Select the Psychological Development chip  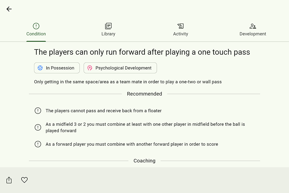(120, 68)
